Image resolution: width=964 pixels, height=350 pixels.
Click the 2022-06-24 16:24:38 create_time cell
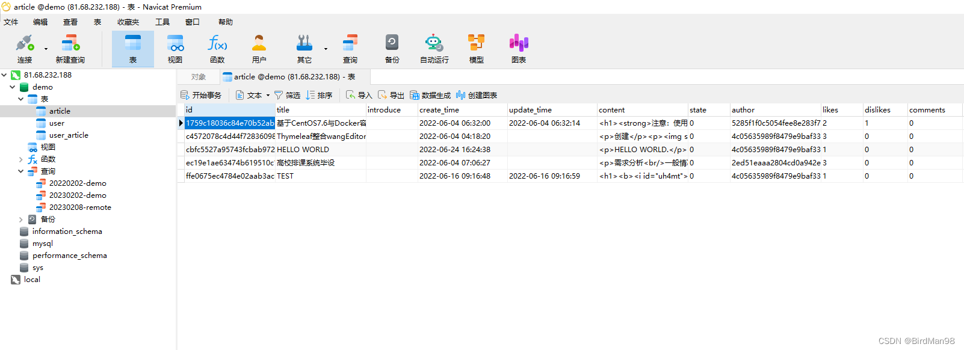462,150
